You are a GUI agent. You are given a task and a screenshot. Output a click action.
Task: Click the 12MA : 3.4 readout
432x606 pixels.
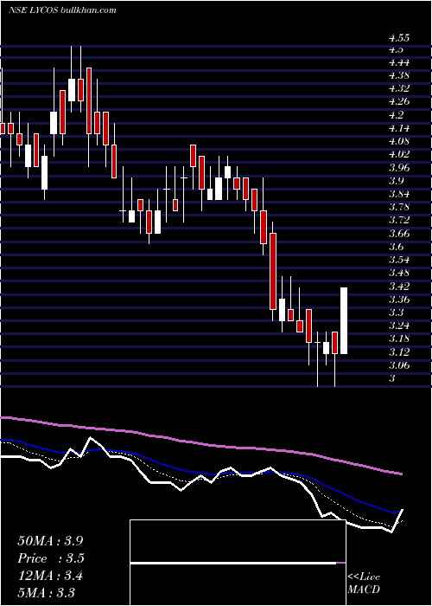50,576
